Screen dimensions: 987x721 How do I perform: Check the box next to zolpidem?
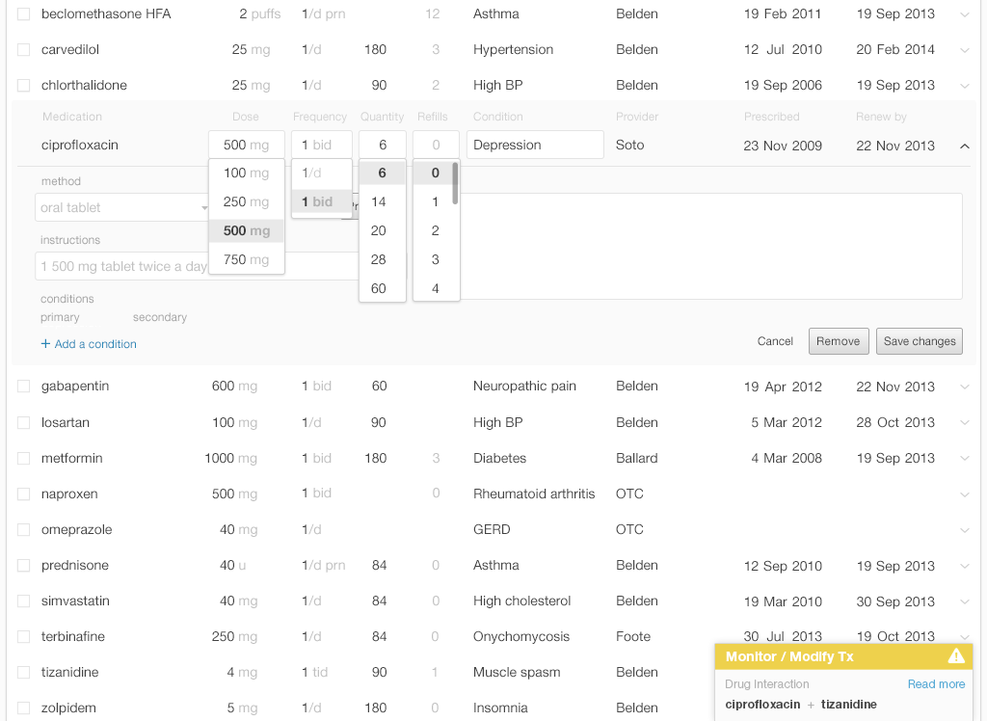(23, 708)
